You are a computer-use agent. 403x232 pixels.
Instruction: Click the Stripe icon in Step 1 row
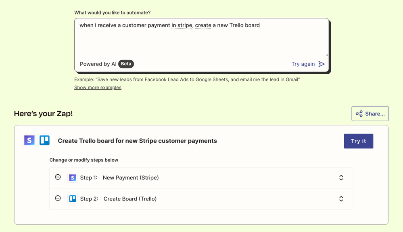[x=73, y=178]
